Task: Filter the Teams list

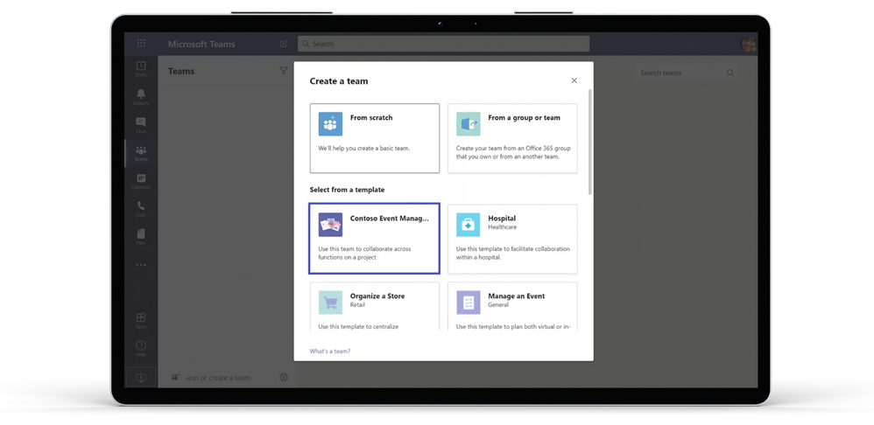Action: [284, 71]
